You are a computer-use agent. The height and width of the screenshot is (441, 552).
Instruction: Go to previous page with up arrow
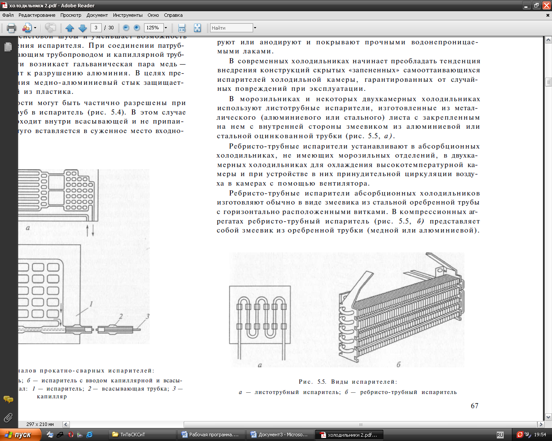pos(70,28)
